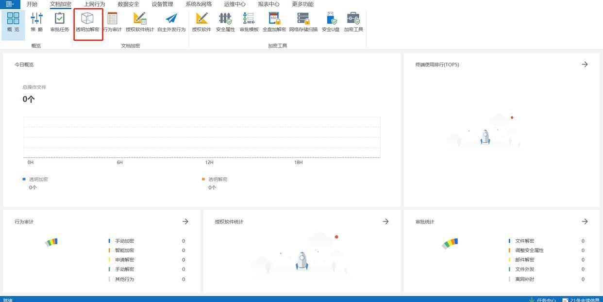Open 网络存储扫描 server icon

303,22
